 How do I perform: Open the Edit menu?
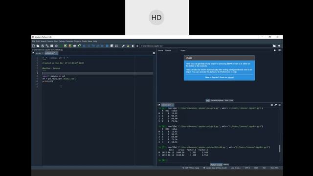click(x=38, y=41)
